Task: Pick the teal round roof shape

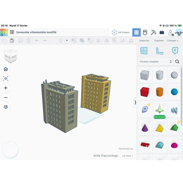Action: 160,145
